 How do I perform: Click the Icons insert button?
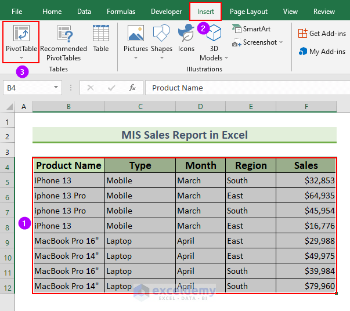click(x=186, y=39)
